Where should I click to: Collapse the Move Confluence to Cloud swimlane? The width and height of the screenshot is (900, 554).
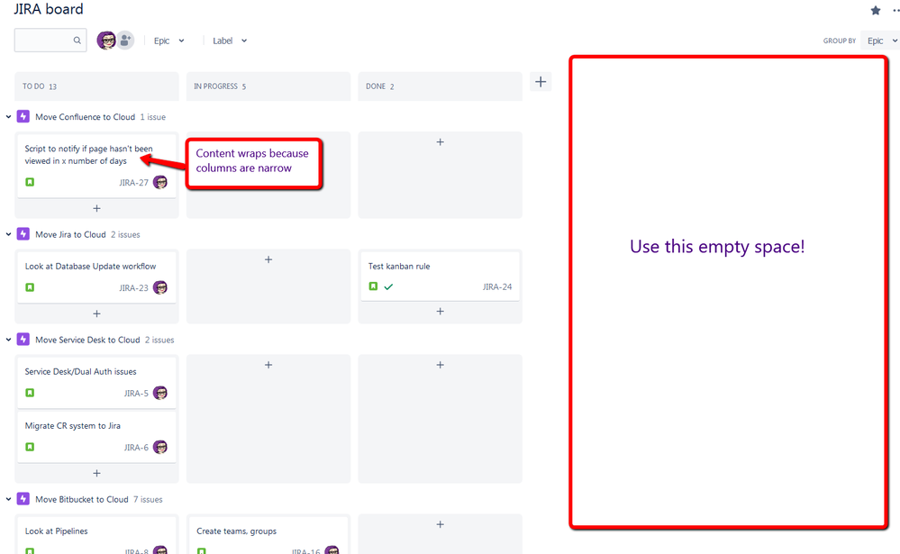pyautogui.click(x=9, y=116)
